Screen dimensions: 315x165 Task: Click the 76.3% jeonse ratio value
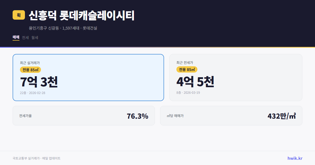tap(138, 115)
